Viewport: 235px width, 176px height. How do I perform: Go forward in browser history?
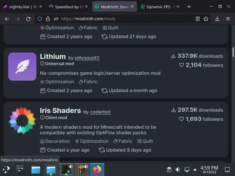pyautogui.click(x=18, y=19)
